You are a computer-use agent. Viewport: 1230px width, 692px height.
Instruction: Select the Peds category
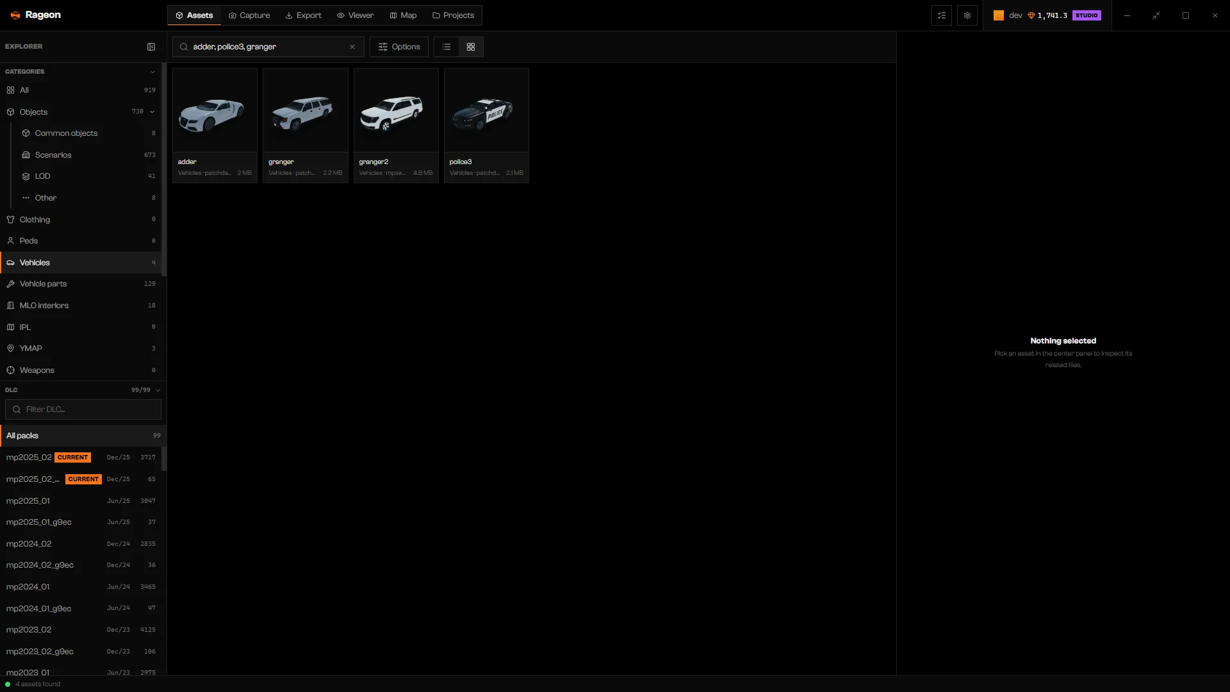pyautogui.click(x=81, y=241)
